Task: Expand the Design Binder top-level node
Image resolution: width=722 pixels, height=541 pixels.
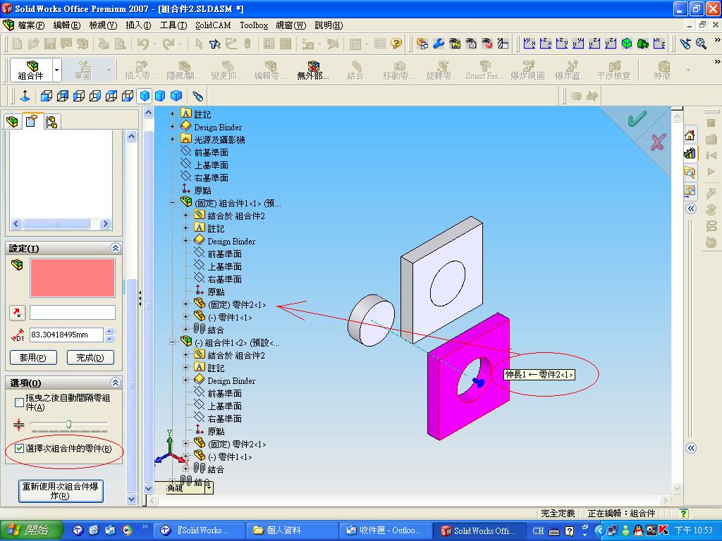Action: (172, 127)
